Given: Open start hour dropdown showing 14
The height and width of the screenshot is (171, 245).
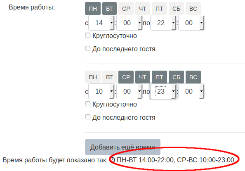Looking at the screenshot, I should click(x=101, y=23).
